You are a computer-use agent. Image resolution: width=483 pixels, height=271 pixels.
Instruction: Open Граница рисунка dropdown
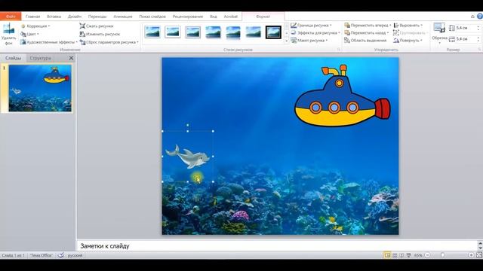311,25
